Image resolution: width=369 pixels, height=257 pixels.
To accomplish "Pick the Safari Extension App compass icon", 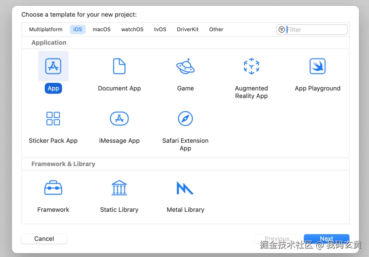I will 186,119.
